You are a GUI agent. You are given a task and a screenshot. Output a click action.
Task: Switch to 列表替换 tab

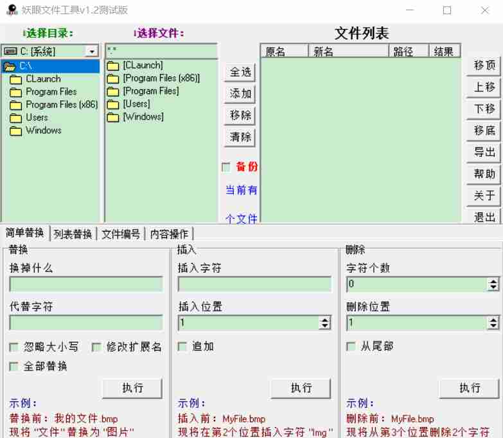coord(73,234)
